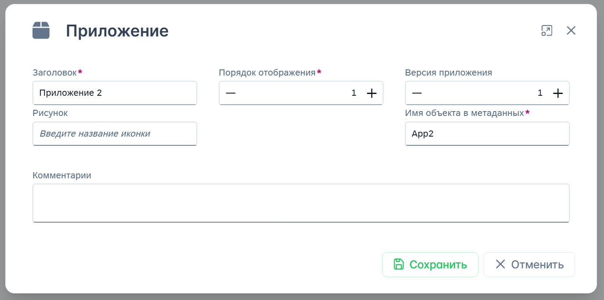Click the number value in Версия приложения
The image size is (604, 300).
[540, 93]
